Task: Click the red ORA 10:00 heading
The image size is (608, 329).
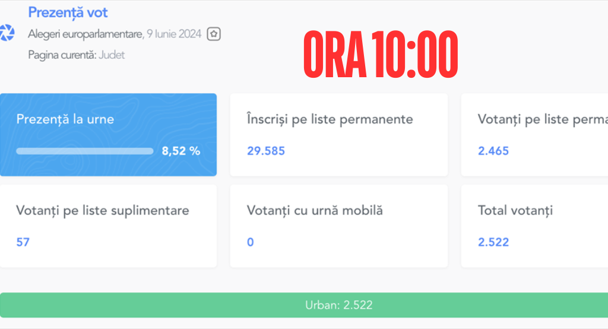Action: (x=381, y=55)
